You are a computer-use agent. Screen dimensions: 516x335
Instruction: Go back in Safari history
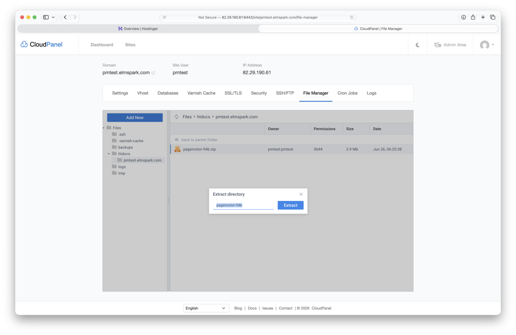coord(65,17)
